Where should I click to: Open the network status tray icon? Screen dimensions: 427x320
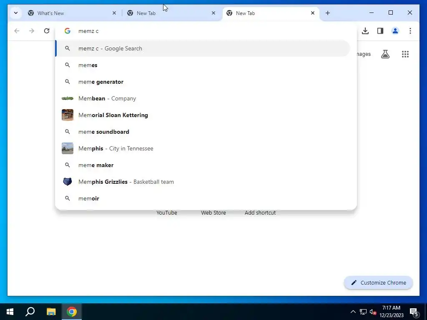pyautogui.click(x=363, y=312)
